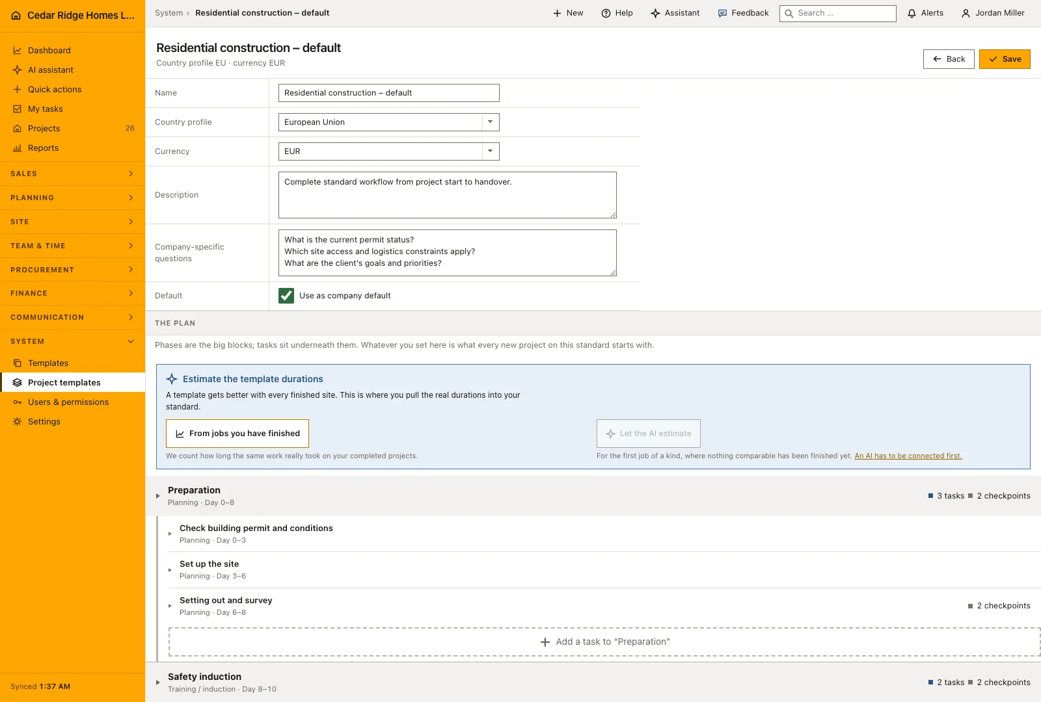Open the Assistant sparkle icon in top bar
1041x702 pixels.
click(x=655, y=14)
